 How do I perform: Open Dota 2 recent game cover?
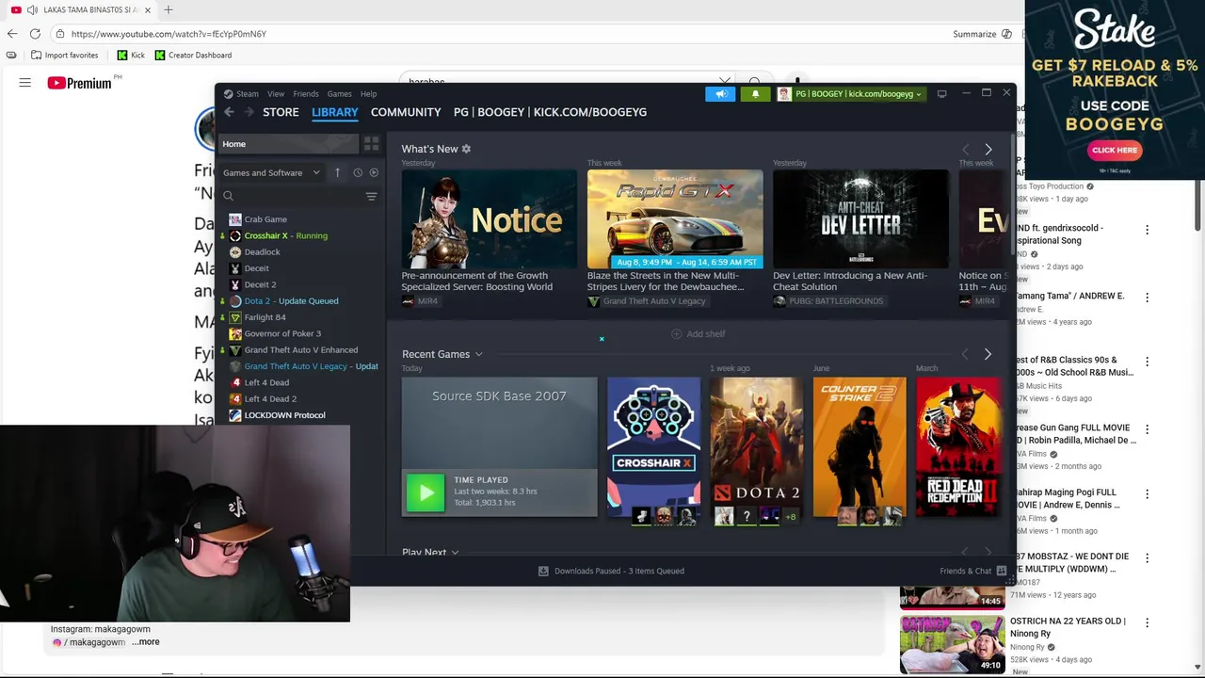pos(756,447)
